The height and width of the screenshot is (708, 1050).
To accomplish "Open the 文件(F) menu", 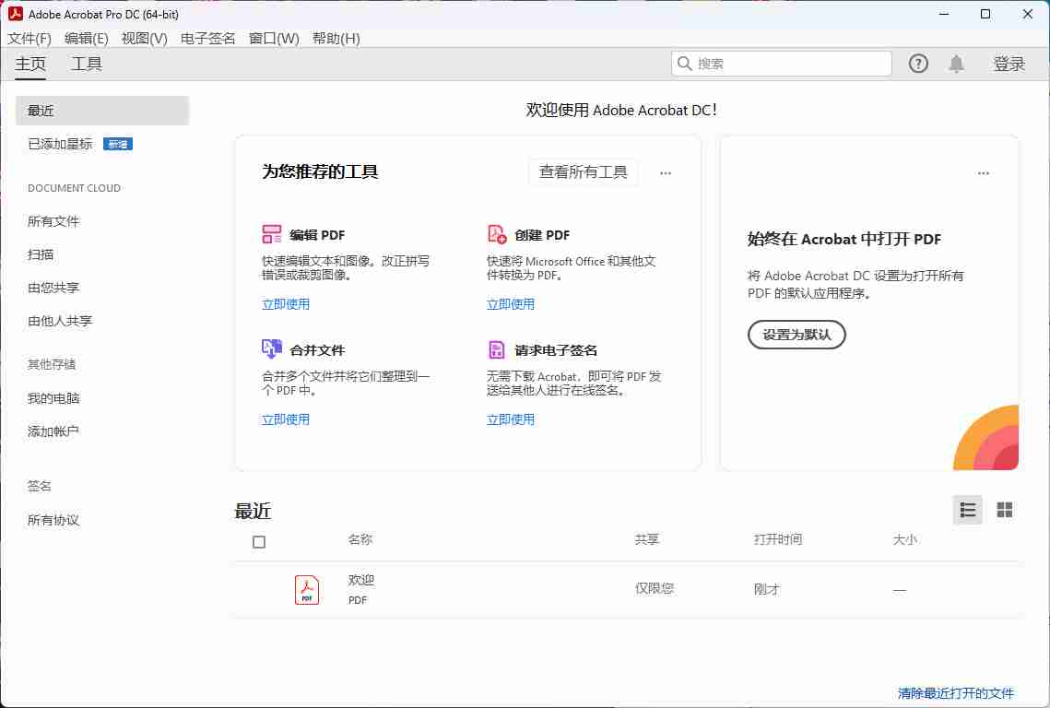I will (29, 38).
